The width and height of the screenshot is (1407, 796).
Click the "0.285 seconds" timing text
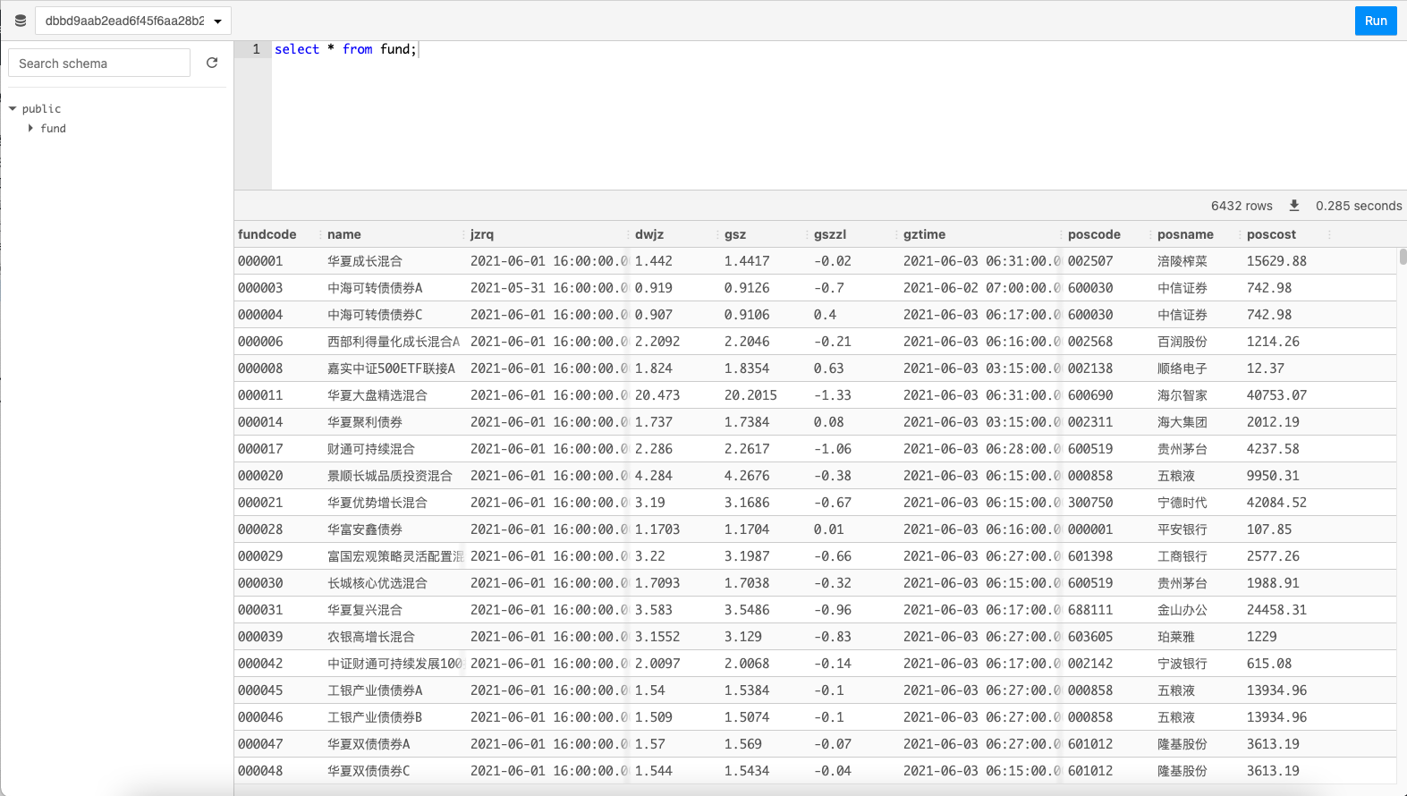(x=1359, y=206)
